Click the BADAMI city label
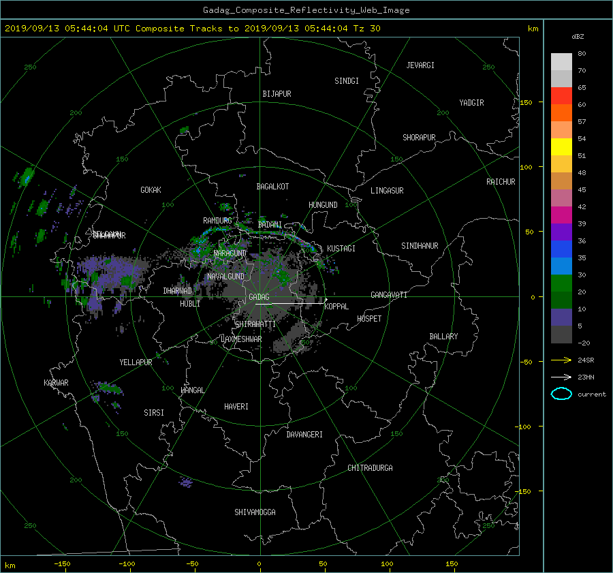 270,225
